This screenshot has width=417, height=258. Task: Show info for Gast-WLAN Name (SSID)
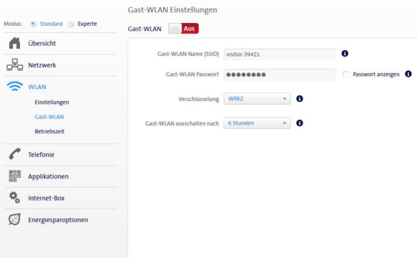344,54
